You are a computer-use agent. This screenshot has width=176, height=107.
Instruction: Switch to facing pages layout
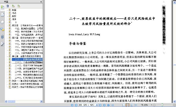tap(132, 105)
